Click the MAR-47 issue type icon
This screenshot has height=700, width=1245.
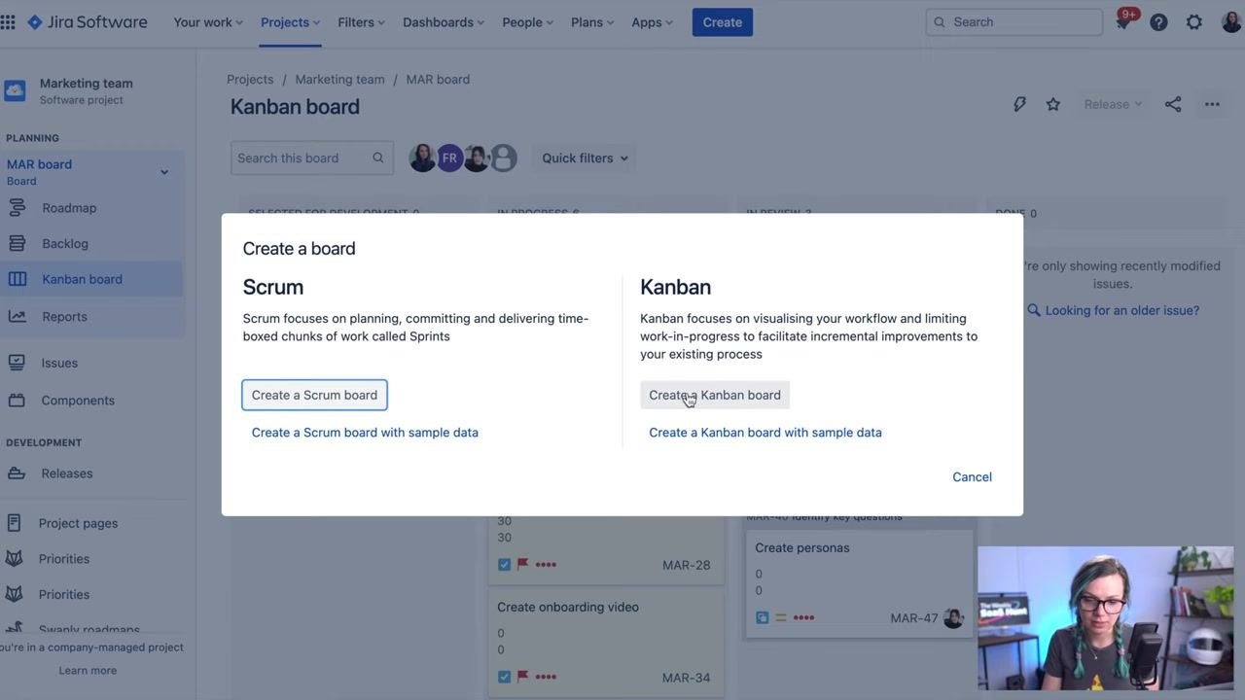(x=763, y=617)
